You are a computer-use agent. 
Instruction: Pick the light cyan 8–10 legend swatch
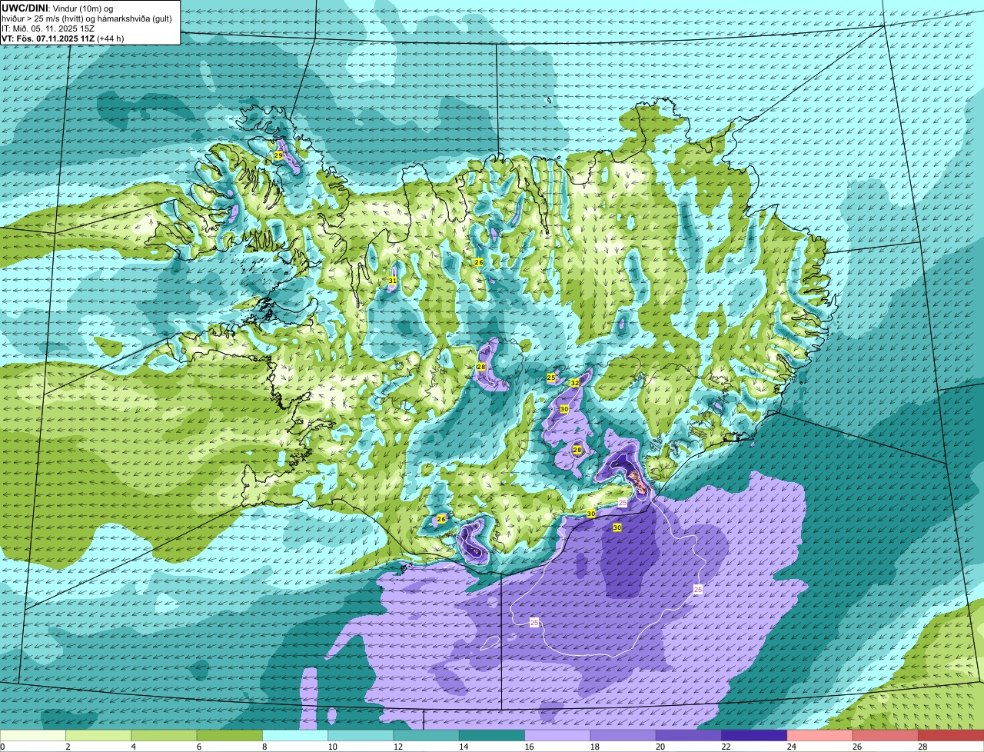[x=295, y=736]
